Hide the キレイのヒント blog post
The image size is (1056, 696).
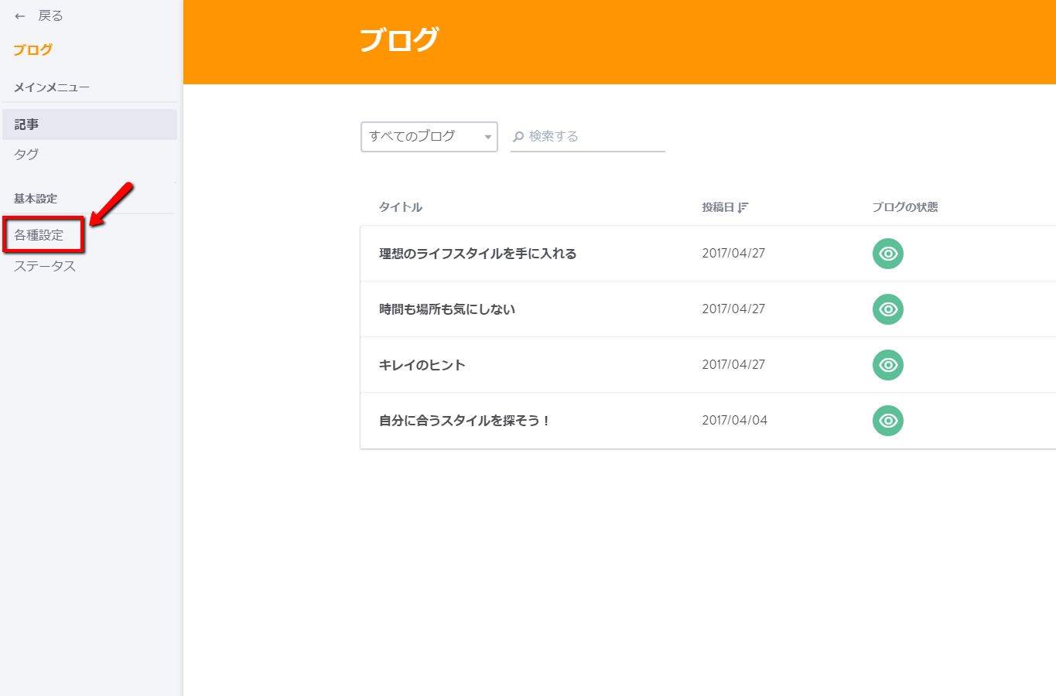(887, 364)
